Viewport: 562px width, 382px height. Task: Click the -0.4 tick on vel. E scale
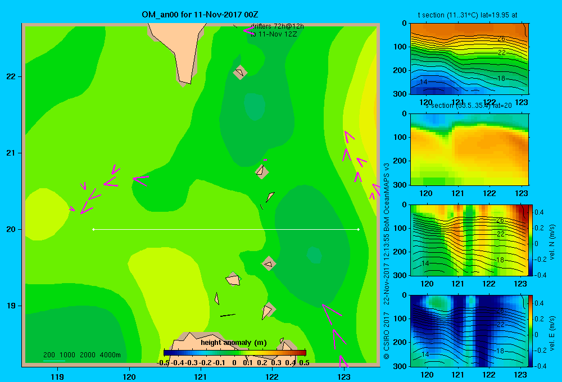pos(540,366)
